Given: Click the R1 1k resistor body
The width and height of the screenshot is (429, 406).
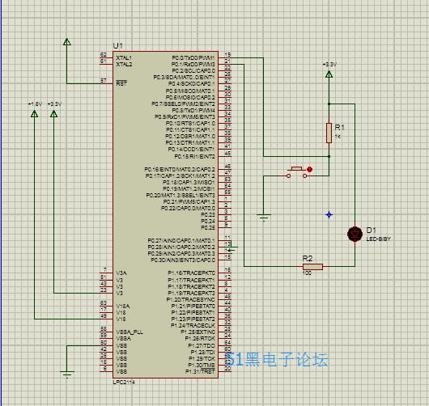Looking at the screenshot, I should [x=329, y=133].
